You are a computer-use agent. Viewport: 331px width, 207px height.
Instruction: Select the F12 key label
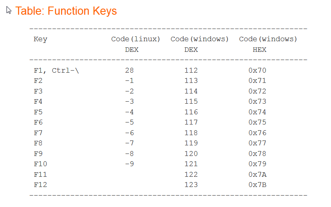point(40,185)
